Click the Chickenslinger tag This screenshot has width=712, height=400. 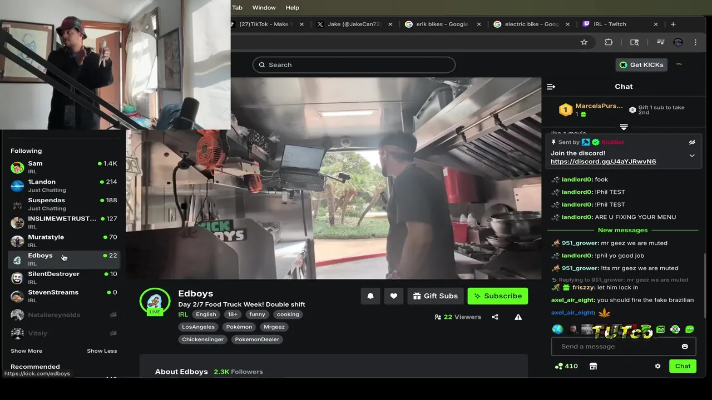coord(202,339)
